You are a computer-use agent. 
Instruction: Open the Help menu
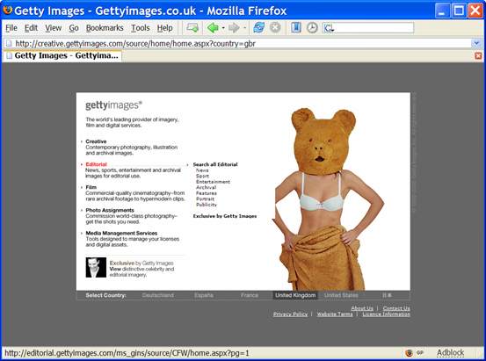click(x=164, y=28)
